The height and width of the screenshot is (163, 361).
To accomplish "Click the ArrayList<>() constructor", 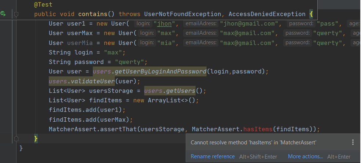I will 172,101.
